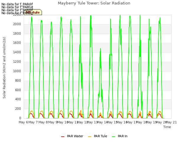Click the Solar Radiation y-axis title
This screenshot has width=189, height=142.
4,68
